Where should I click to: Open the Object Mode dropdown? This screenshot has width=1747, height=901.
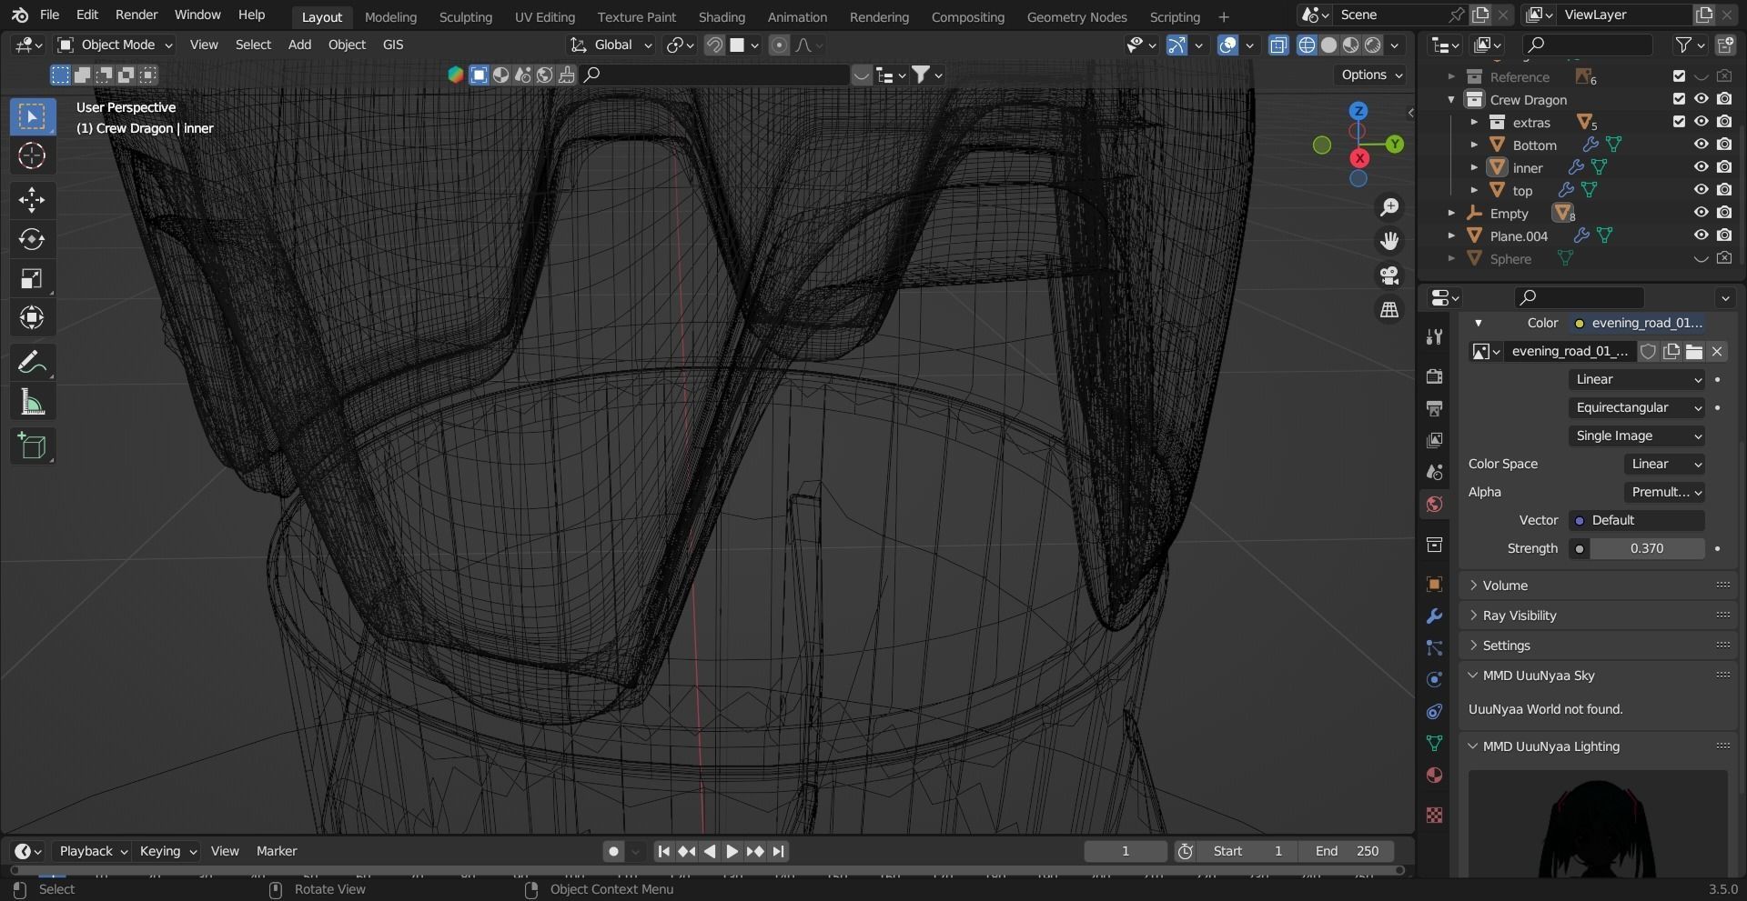(x=115, y=45)
